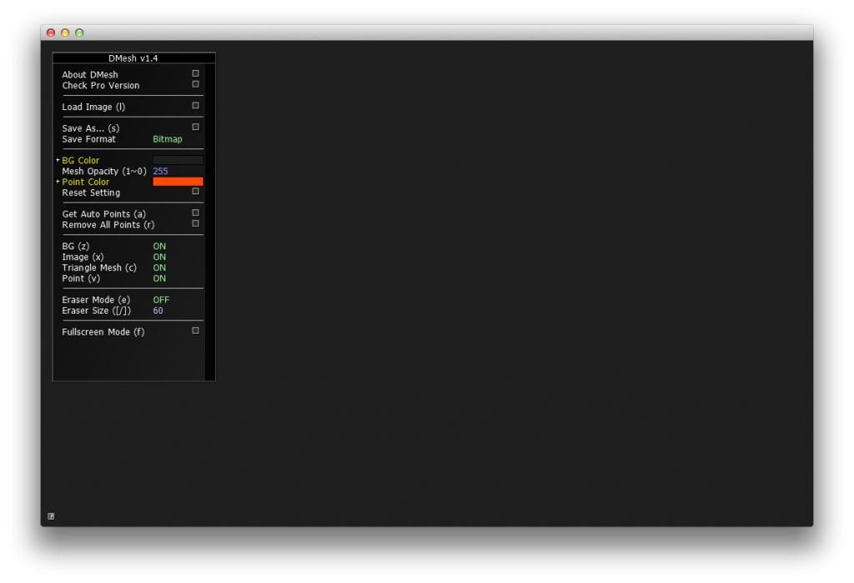The image size is (854, 583).
Task: Click the Save As... (s) box
Action: [195, 128]
